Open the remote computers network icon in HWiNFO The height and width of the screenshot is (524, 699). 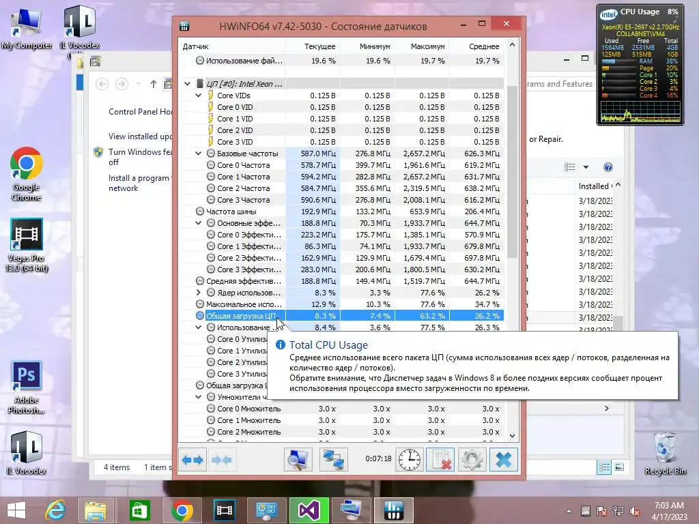[x=333, y=459]
